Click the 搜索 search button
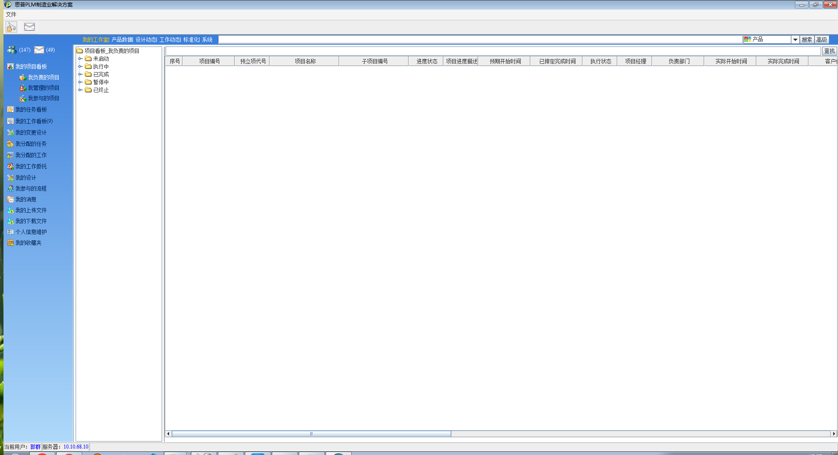Viewport: 838px width, 455px height. (x=806, y=39)
